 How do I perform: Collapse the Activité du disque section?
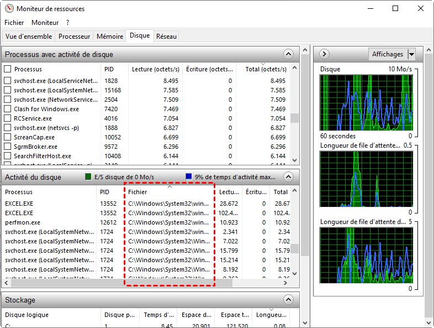(x=288, y=177)
